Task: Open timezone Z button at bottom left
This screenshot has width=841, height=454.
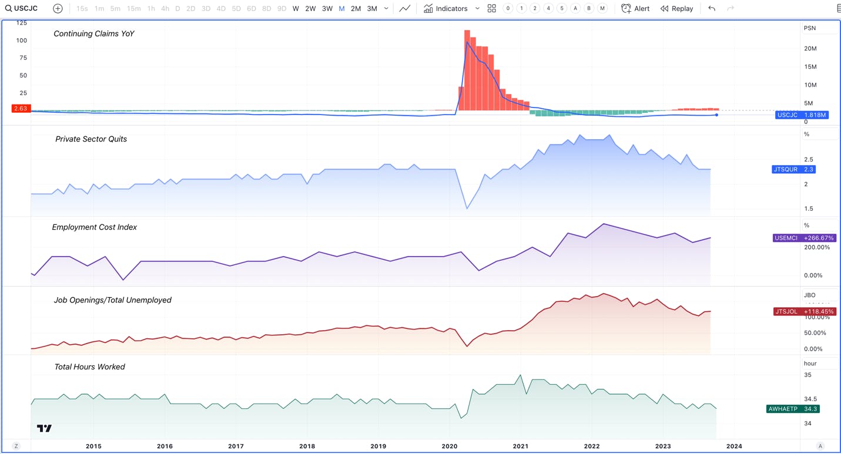Action: [16, 446]
